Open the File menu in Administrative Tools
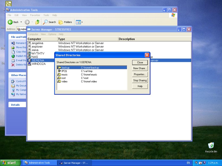Screen dimensions: 222x166 (x=9, y=15)
